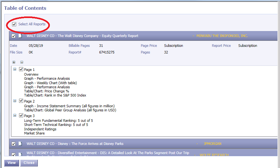Viewport: 280px width, 168px height.
Task: Open the Equity Quarterly Report title
Action: (x=82, y=36)
